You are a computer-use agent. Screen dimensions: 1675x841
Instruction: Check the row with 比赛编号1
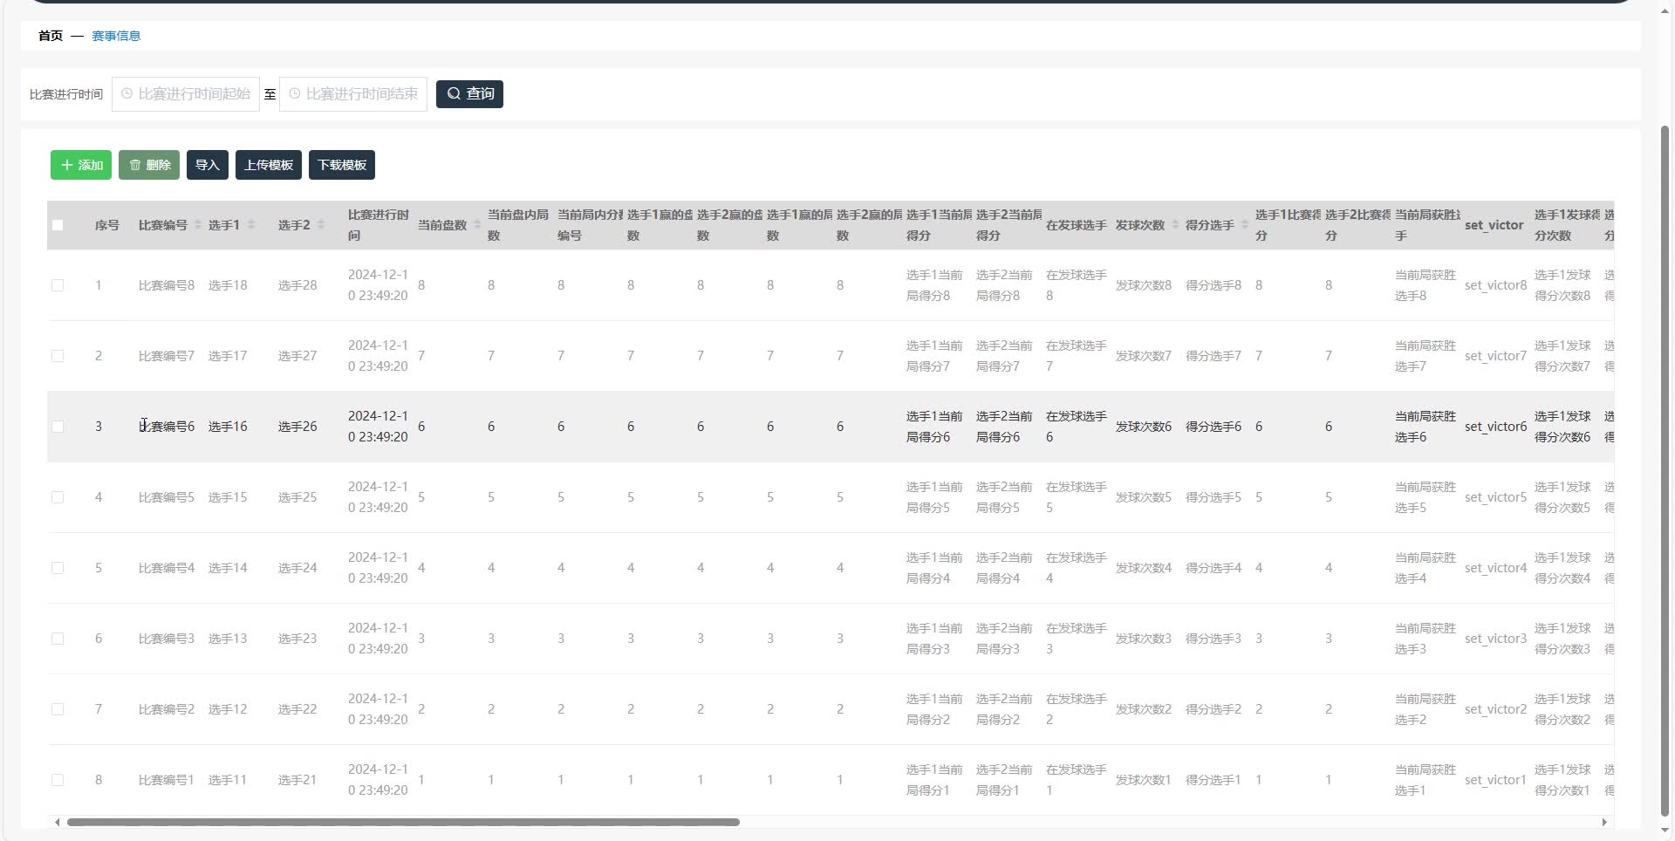(58, 780)
